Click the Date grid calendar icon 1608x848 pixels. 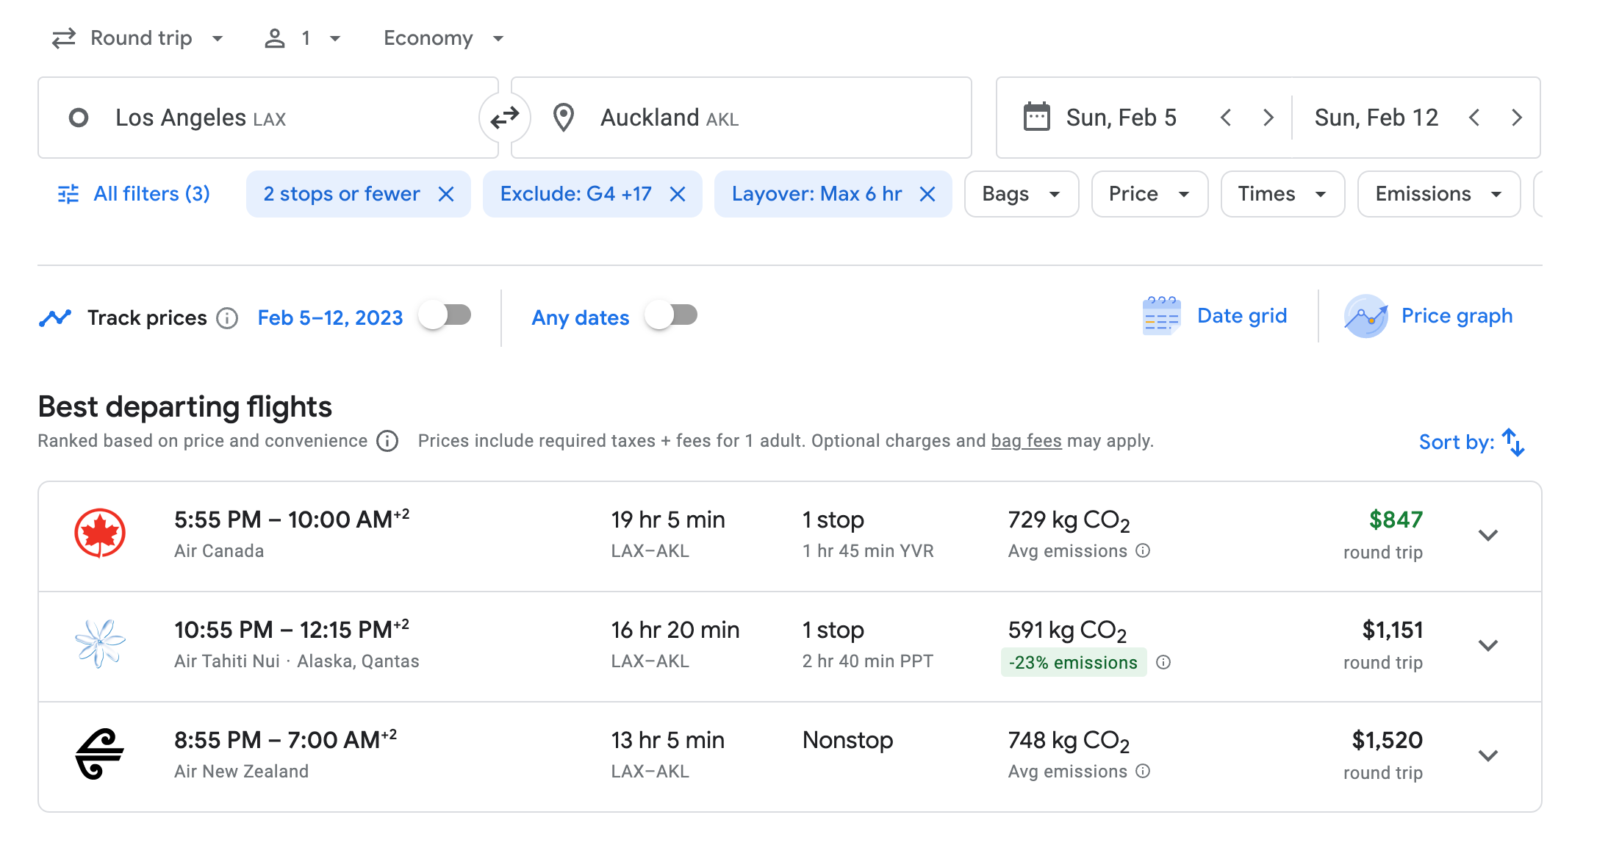pyautogui.click(x=1161, y=316)
